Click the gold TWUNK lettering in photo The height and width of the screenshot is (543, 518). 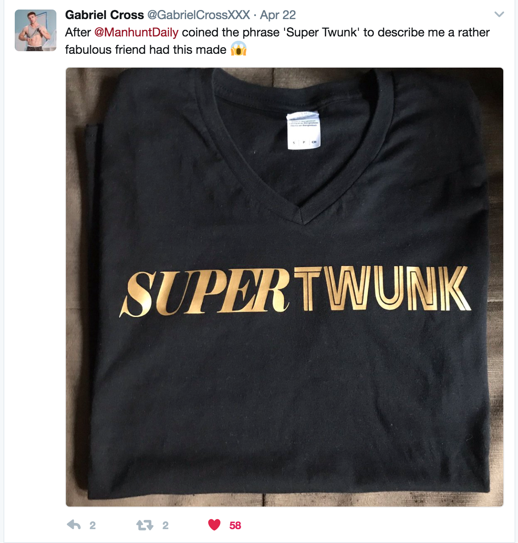click(383, 288)
